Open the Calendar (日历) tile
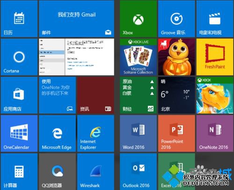Viewport: 234px width, 190px height. tap(19, 19)
